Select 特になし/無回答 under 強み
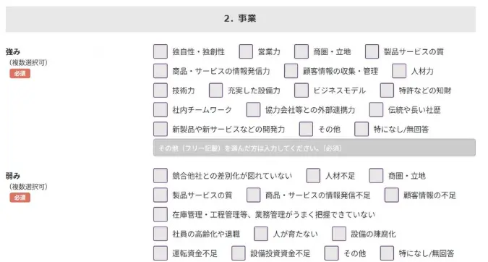This screenshot has height=262, width=488. click(x=361, y=129)
